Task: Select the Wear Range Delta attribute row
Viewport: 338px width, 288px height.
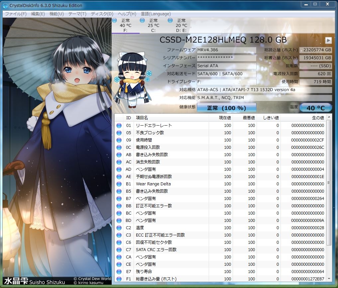Action: (x=221, y=184)
